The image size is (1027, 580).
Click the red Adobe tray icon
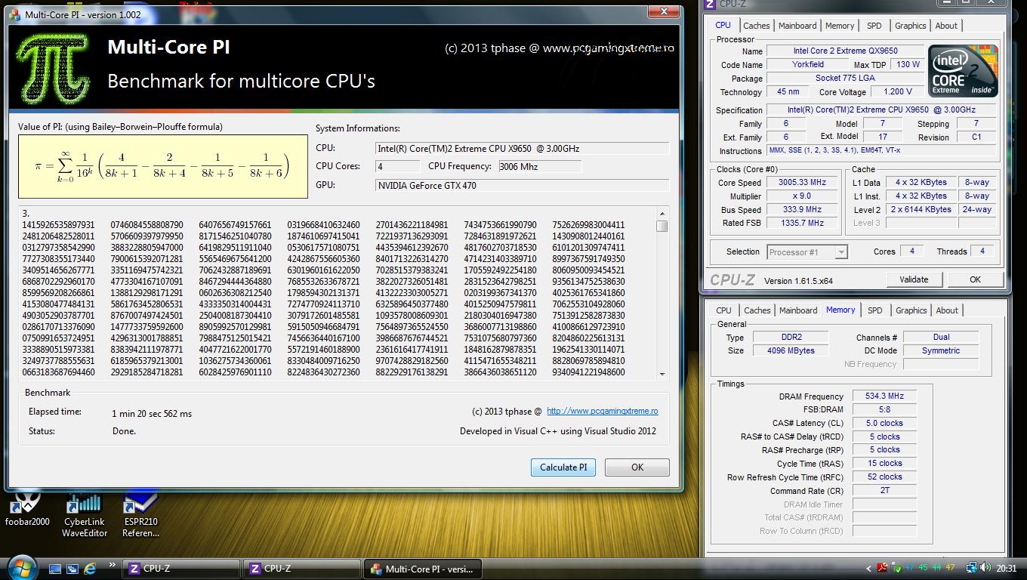882,568
